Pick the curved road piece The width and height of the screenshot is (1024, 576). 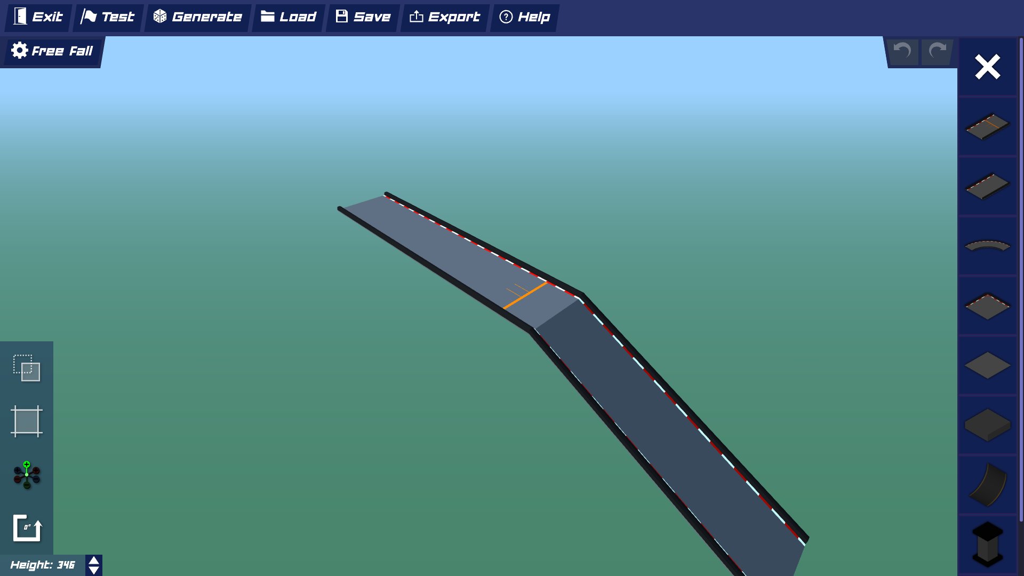pos(987,245)
